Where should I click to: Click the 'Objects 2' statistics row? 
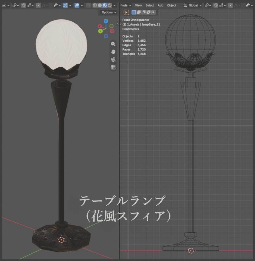pos(131,36)
